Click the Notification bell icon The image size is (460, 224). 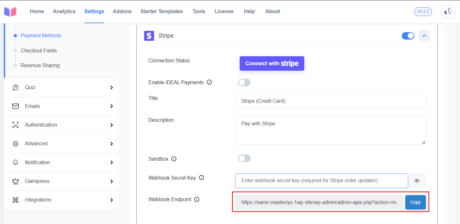[15, 162]
